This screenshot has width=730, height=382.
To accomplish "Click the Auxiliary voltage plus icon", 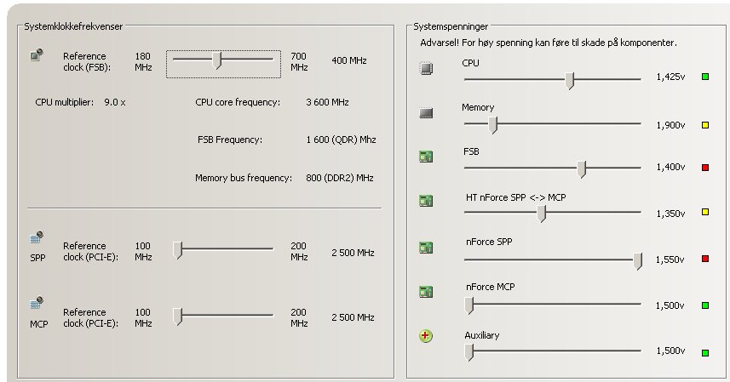I will [426, 335].
